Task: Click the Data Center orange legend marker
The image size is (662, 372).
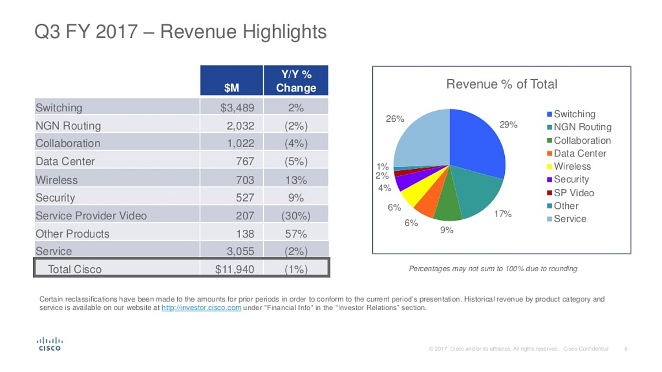Action: coord(549,154)
